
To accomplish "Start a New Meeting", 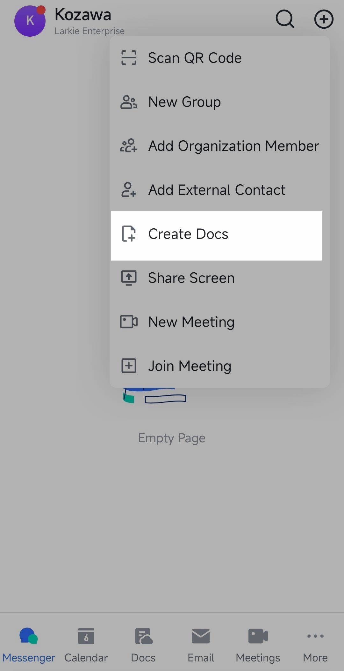I will (191, 322).
